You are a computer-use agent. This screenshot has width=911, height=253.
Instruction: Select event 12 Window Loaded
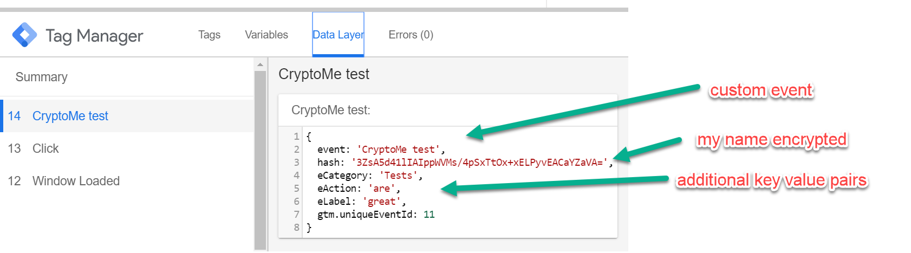point(127,181)
